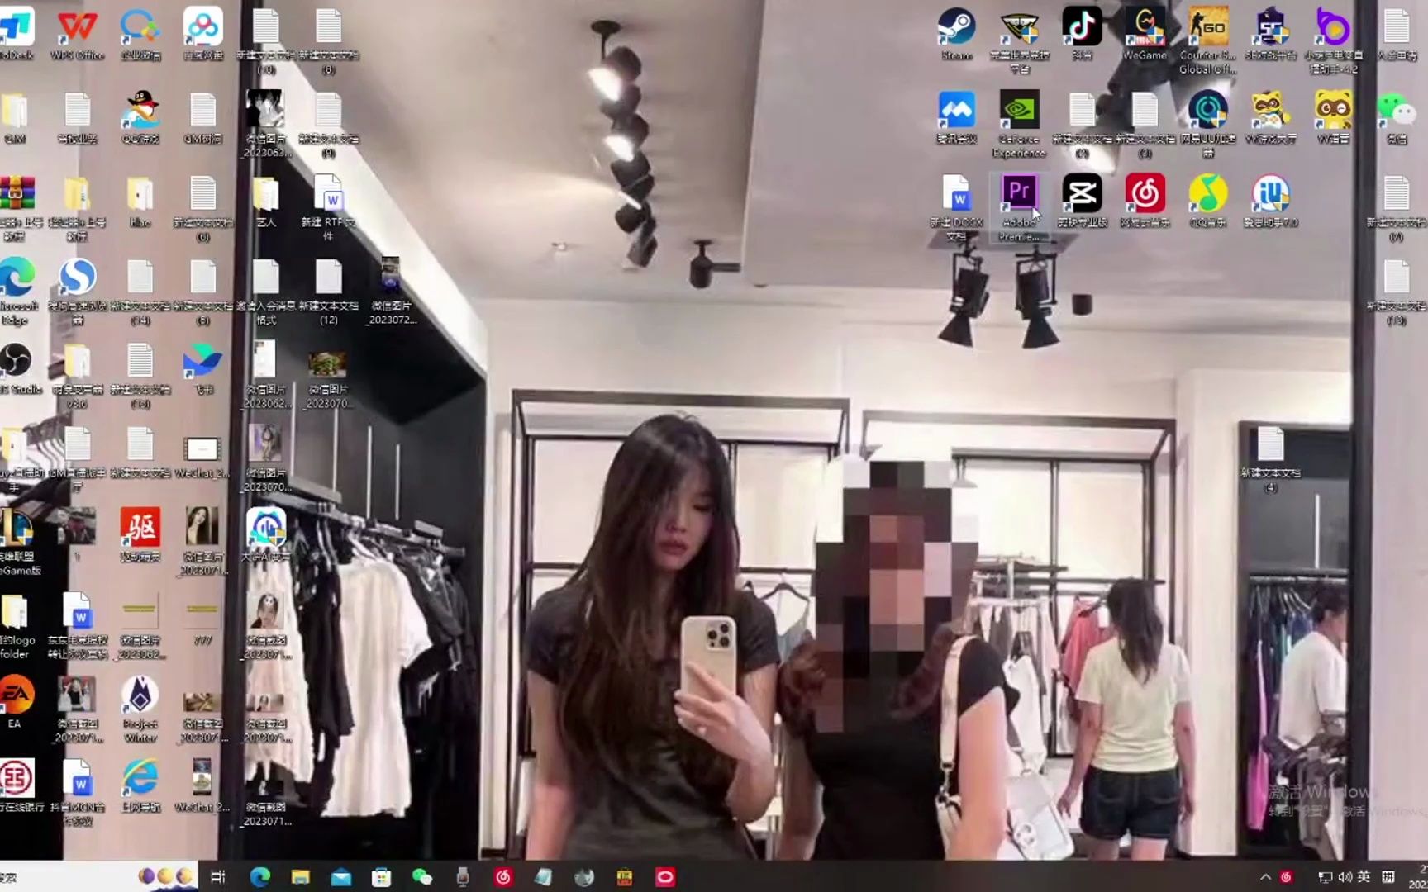Launch the League of Legends WeGame shortcut
Screen dimensions: 1428x892
(x=18, y=542)
